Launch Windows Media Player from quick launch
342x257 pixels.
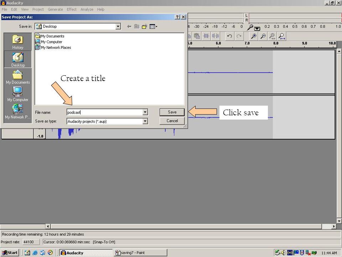(50, 253)
